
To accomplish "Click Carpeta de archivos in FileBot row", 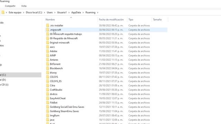I will (139, 103).
